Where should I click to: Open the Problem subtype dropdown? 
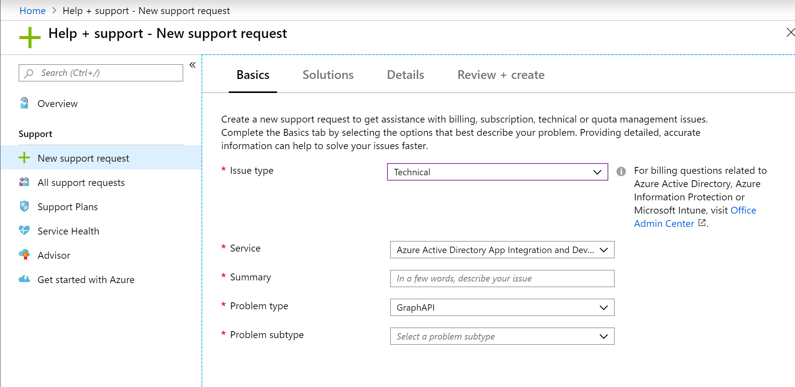[x=502, y=336]
